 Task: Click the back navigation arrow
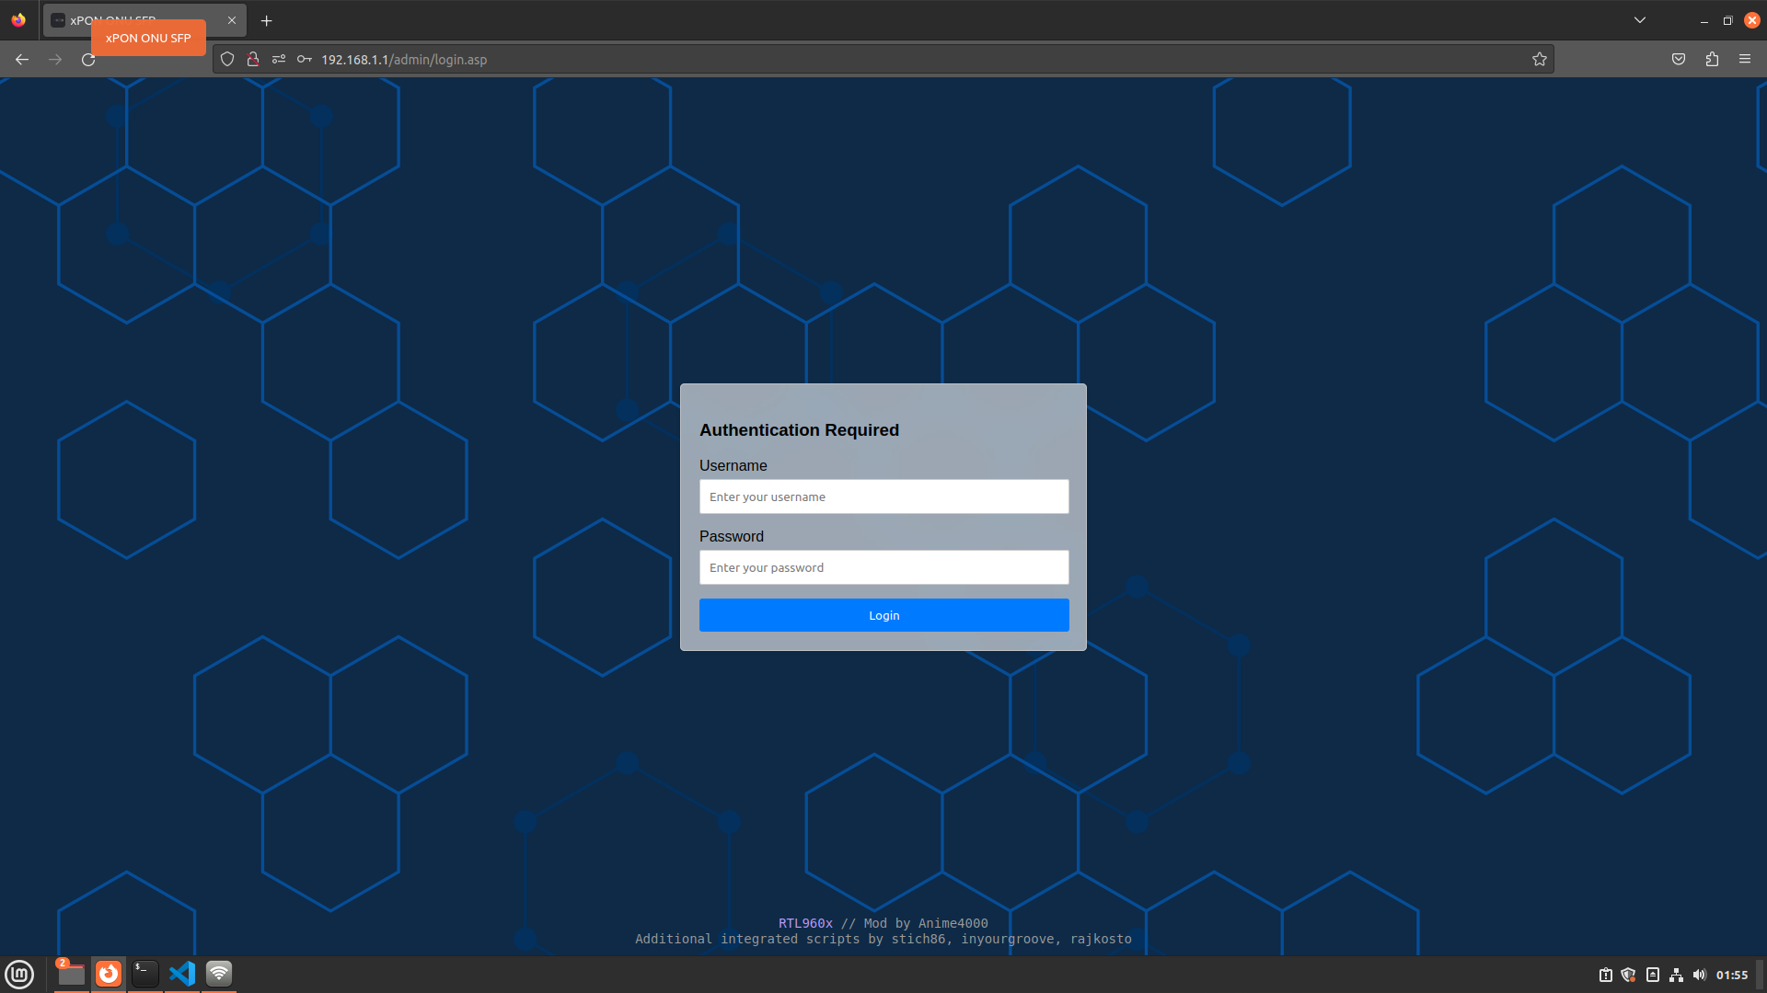[20, 58]
